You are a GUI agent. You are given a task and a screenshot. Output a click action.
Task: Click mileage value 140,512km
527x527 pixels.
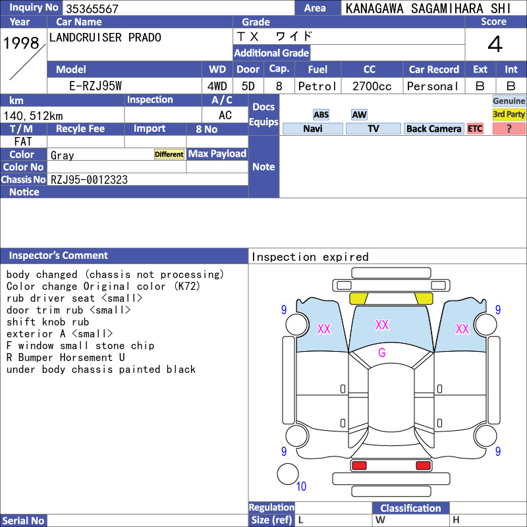pos(33,116)
